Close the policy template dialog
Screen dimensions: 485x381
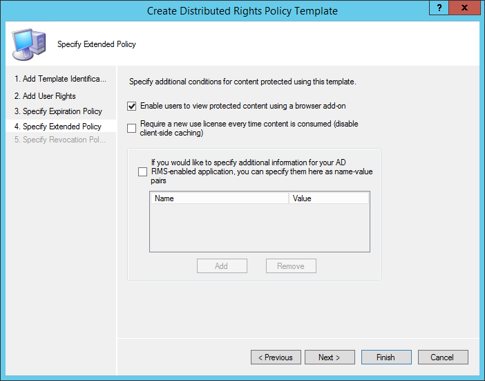tap(464, 8)
